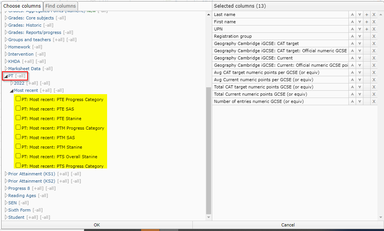Cancel the column chooser dialog
This screenshot has height=231, width=384.
click(288, 225)
